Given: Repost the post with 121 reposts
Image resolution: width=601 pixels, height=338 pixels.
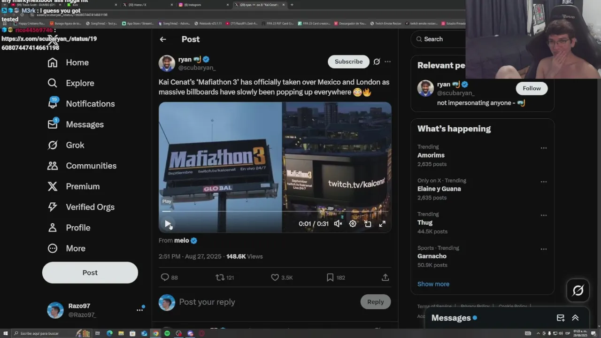Looking at the screenshot, I should pos(224,277).
